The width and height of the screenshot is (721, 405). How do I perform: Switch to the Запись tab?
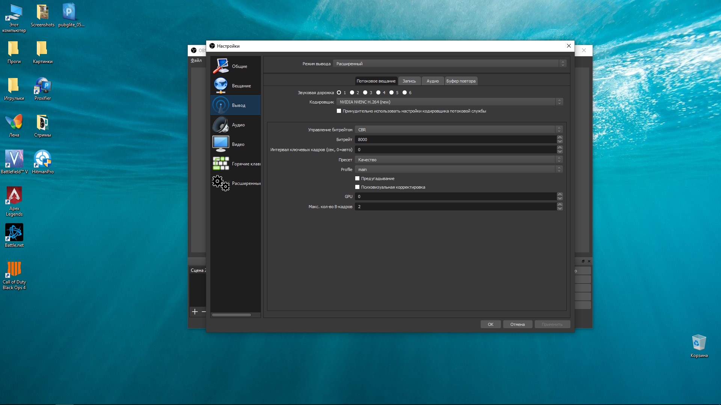tap(409, 81)
